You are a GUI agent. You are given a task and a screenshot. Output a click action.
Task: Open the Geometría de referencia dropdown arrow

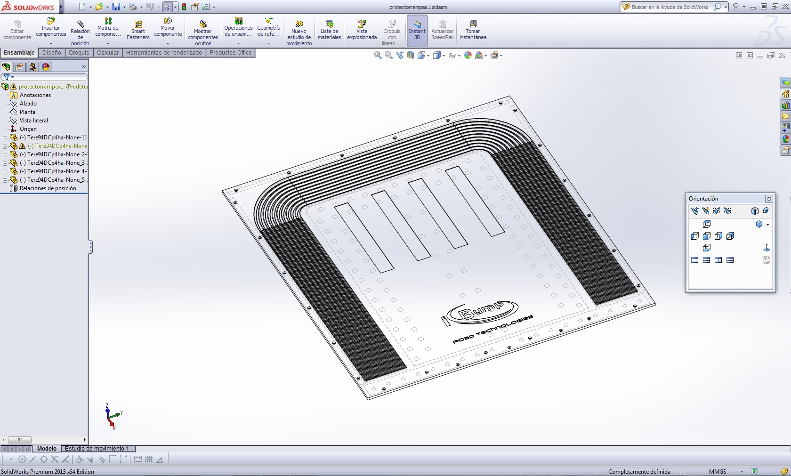(268, 43)
